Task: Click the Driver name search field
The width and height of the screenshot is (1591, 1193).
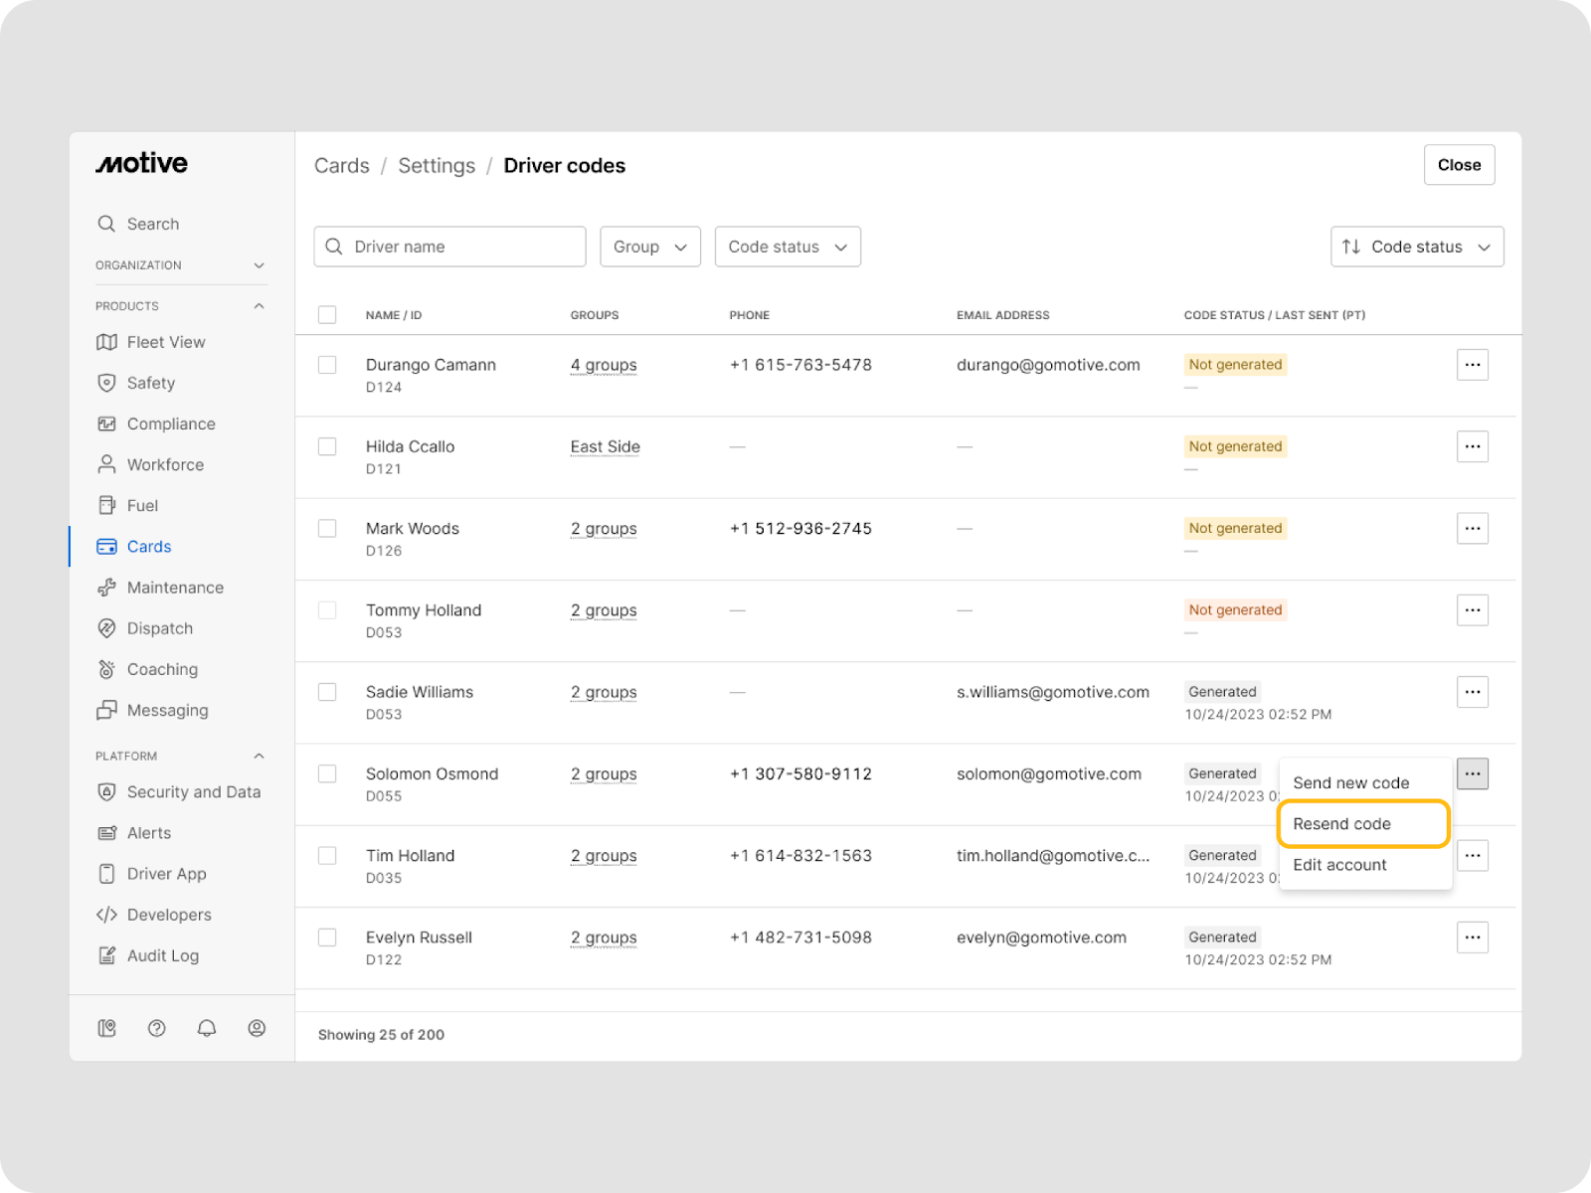Action: click(x=450, y=247)
